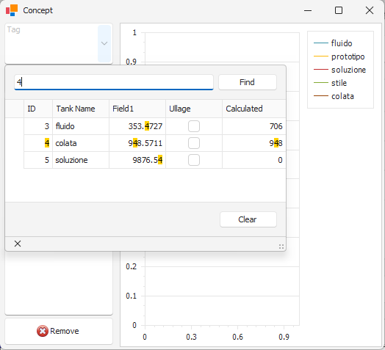Viewport: 385px width, 350px height.
Task: Click ID cell 5
Action: coord(38,160)
